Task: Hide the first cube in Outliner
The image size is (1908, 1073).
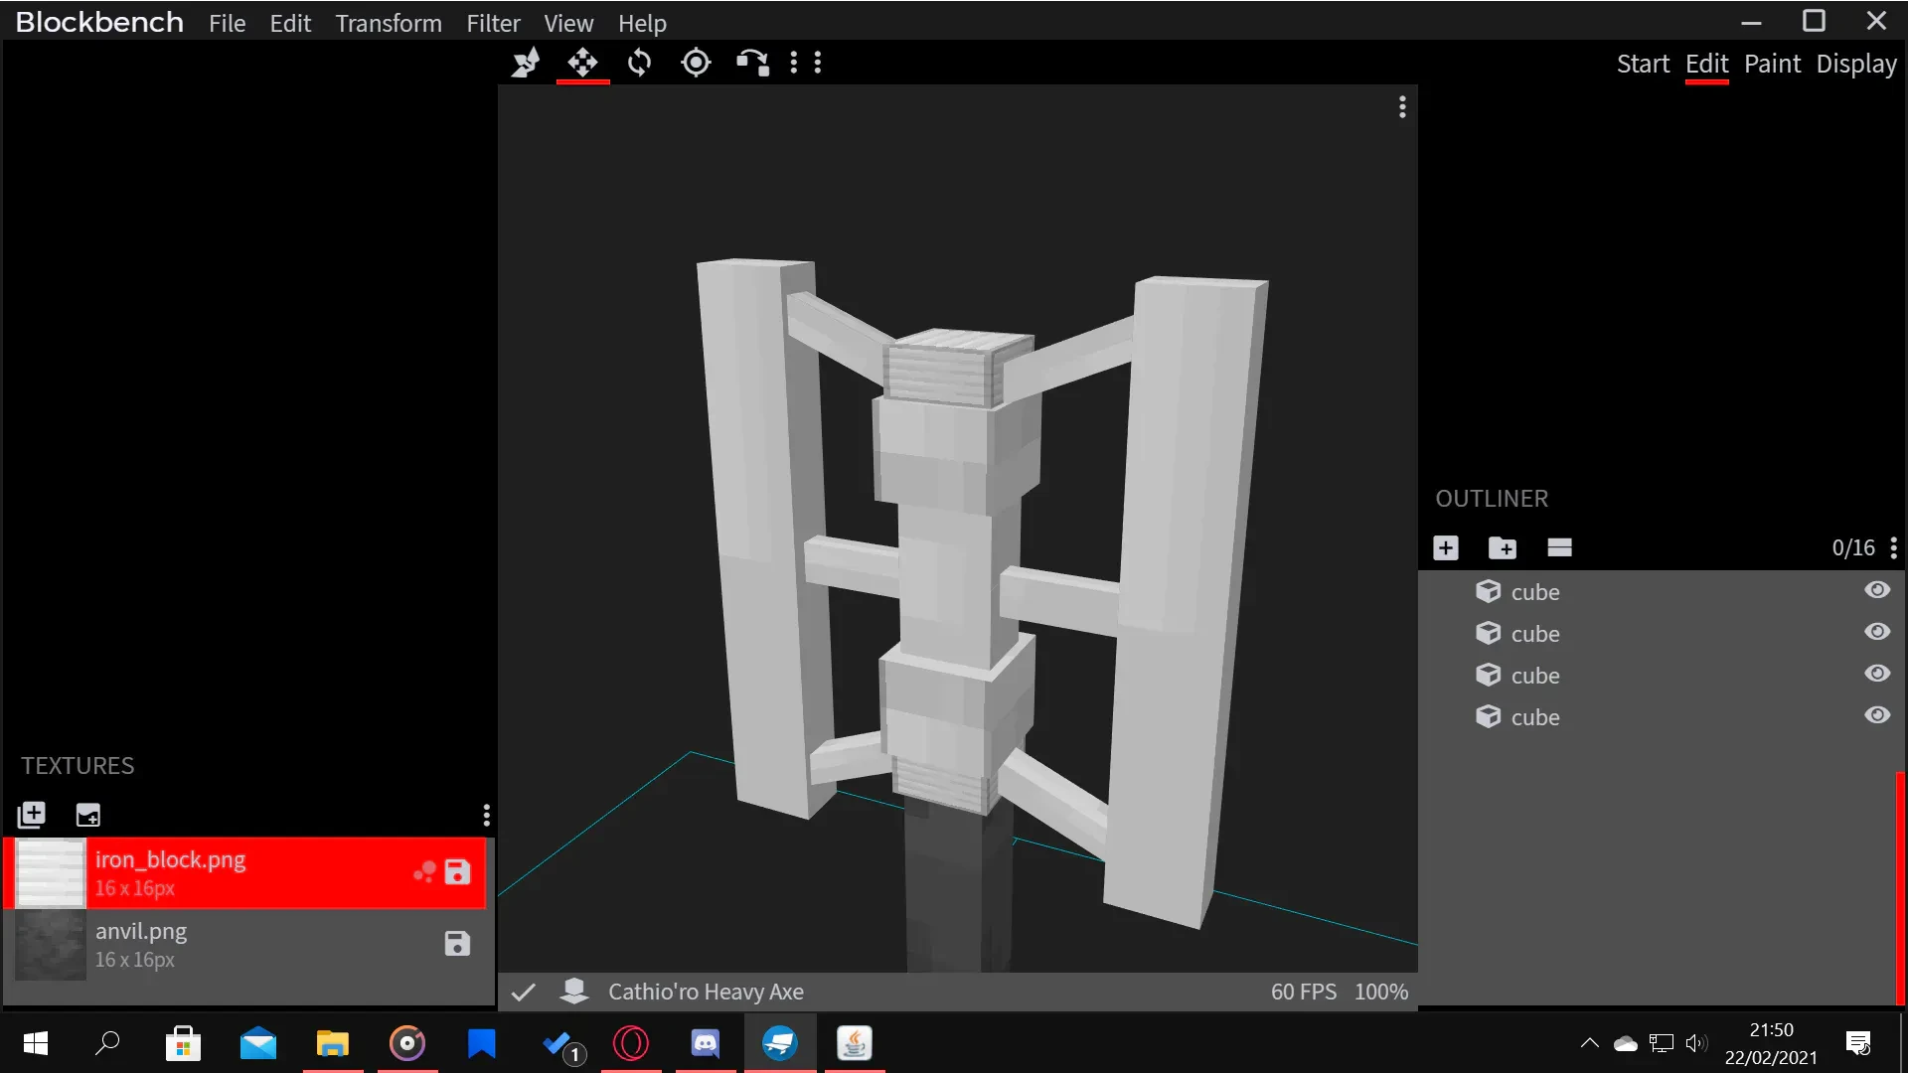Action: [1877, 590]
